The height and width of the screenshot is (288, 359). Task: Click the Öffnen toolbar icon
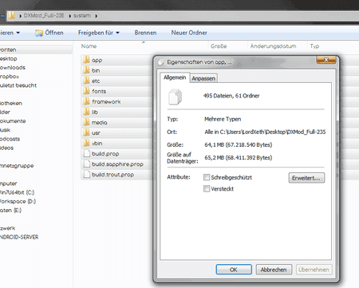click(x=39, y=33)
